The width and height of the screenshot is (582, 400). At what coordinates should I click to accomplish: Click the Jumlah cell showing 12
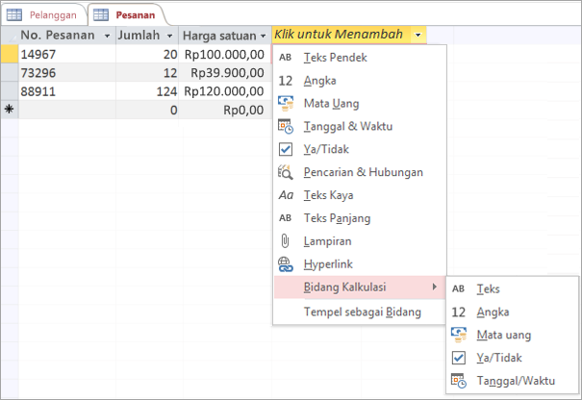point(147,73)
